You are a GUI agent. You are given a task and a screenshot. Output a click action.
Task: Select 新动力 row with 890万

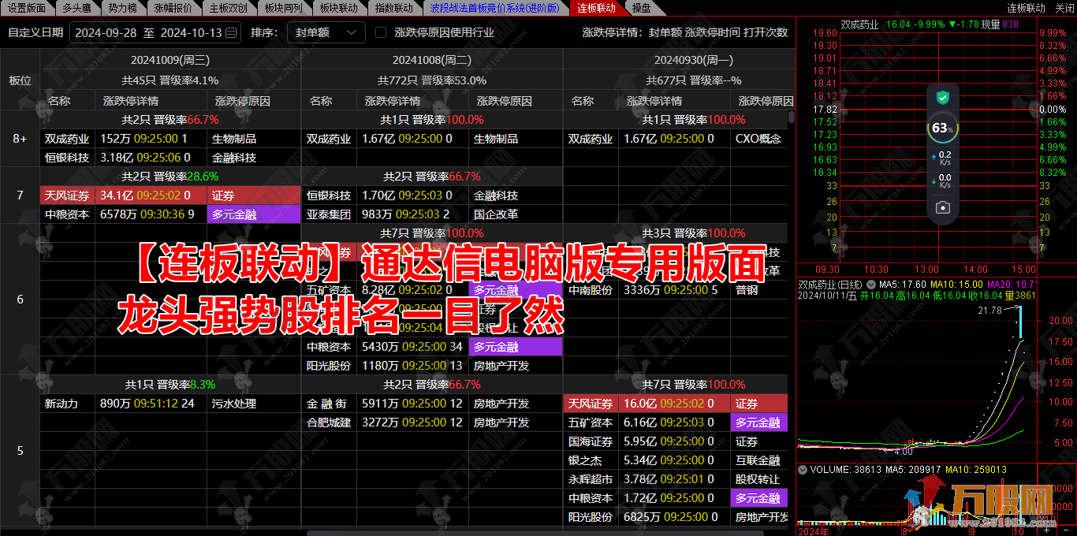[170, 404]
